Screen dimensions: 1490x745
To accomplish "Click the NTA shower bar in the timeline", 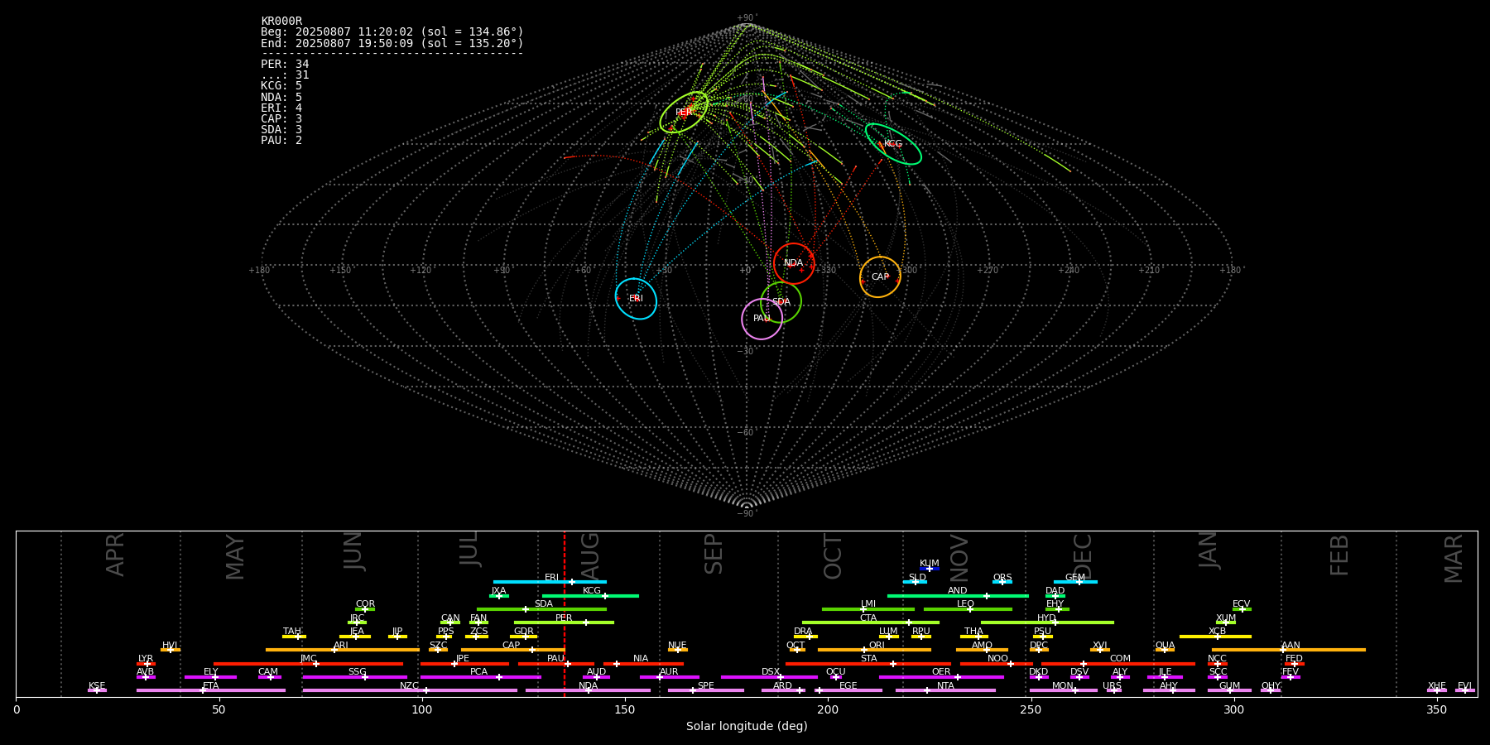I will [x=945, y=690].
